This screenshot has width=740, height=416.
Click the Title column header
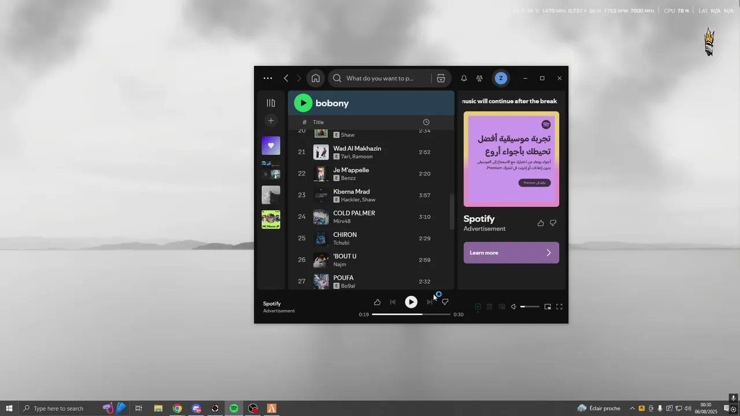click(x=318, y=122)
